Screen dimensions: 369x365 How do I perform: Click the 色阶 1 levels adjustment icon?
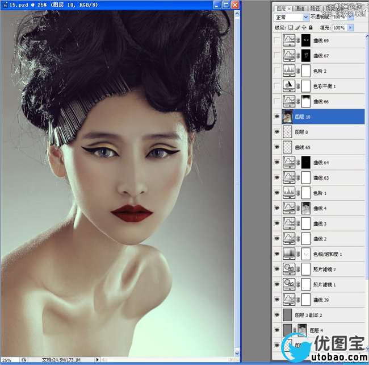(289, 193)
